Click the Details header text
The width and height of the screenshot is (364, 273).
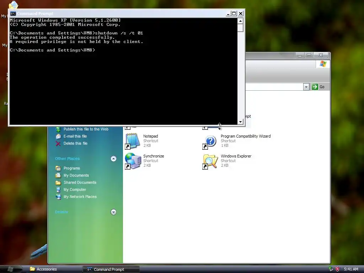point(61,212)
